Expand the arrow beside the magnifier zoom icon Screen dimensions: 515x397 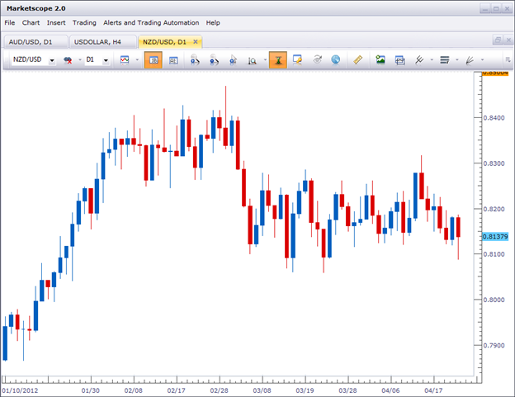click(x=265, y=60)
